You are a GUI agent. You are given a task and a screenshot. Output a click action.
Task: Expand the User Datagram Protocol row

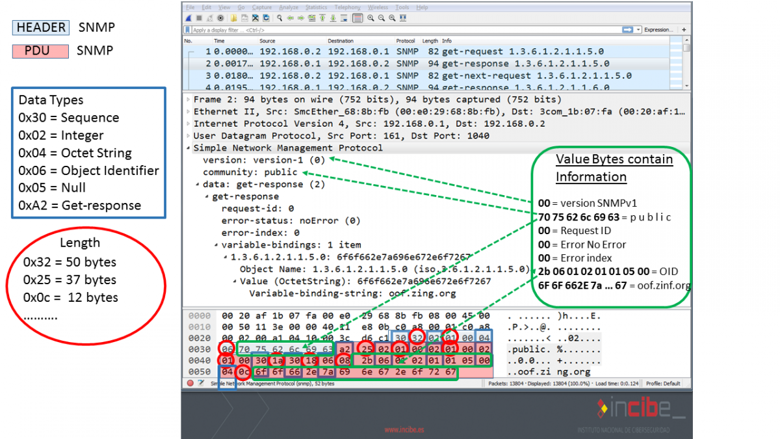pyautogui.click(x=188, y=136)
